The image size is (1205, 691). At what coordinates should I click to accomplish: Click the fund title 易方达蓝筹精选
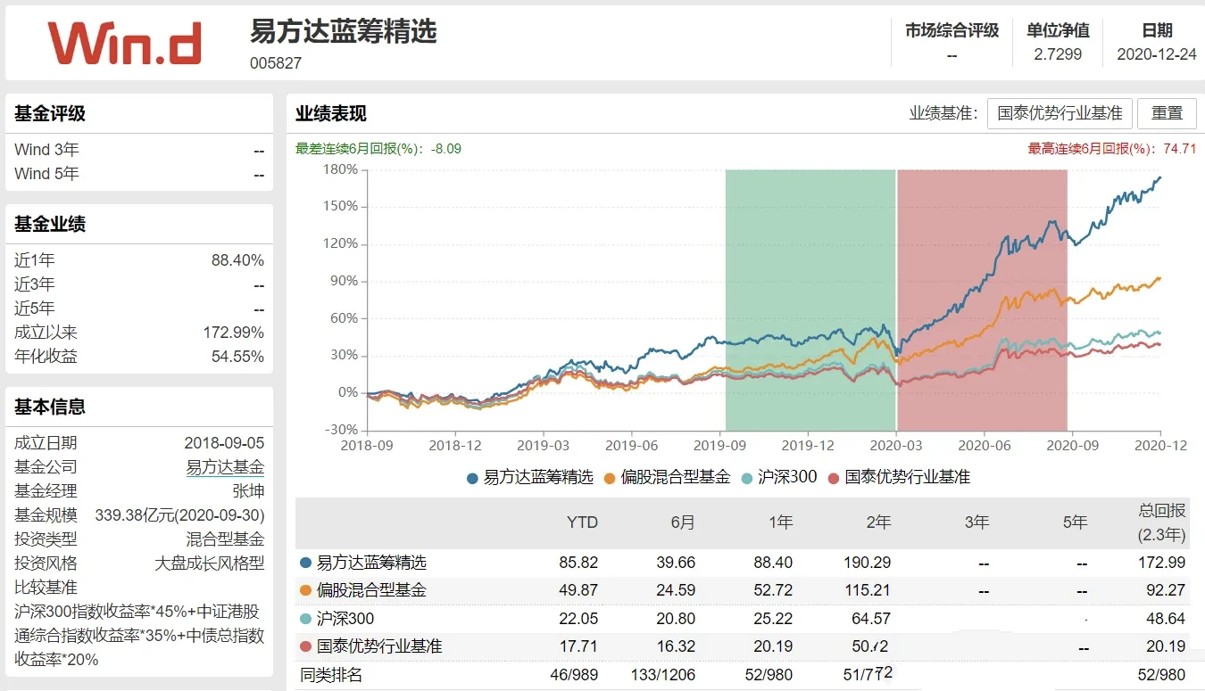click(344, 31)
